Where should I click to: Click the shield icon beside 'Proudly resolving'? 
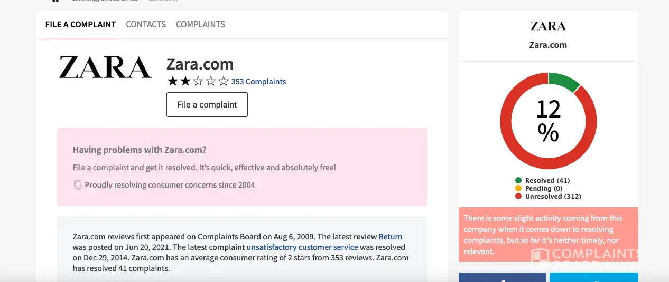[x=78, y=185]
